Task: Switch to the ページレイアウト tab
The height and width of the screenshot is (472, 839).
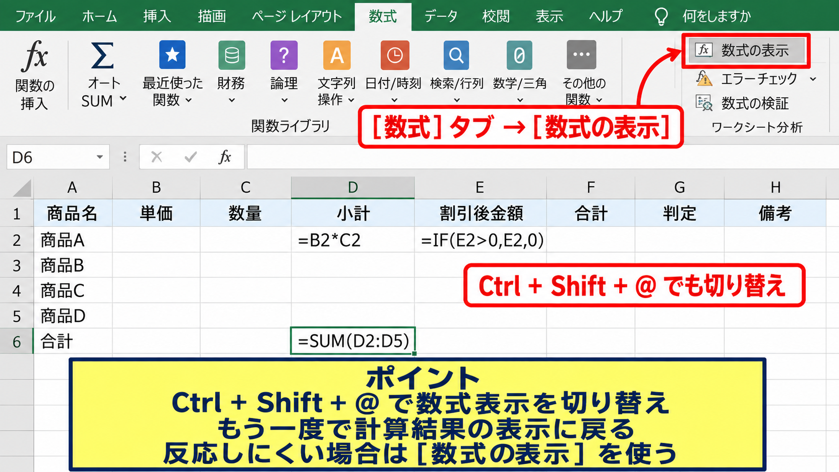Action: click(297, 16)
